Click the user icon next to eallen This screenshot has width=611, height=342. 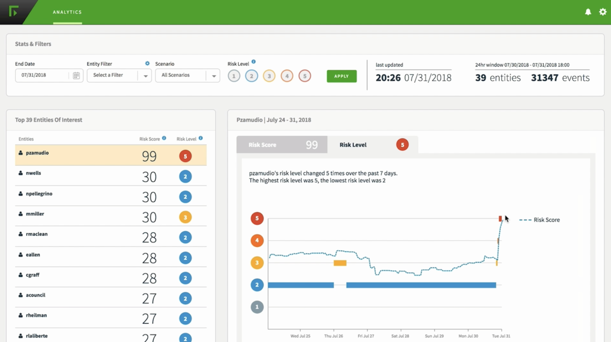click(x=21, y=255)
